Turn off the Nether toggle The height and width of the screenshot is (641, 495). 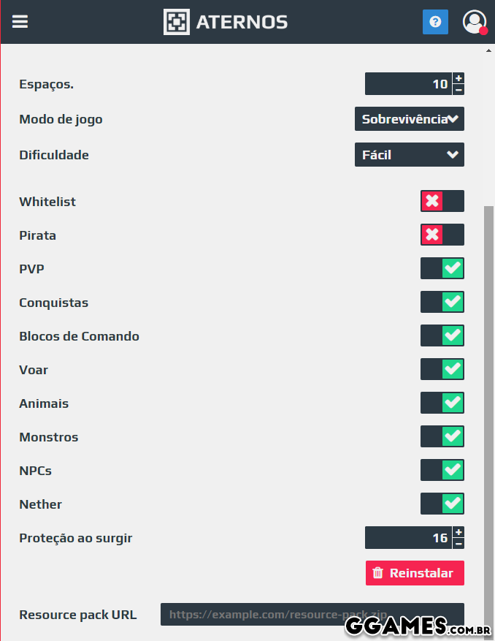click(442, 504)
